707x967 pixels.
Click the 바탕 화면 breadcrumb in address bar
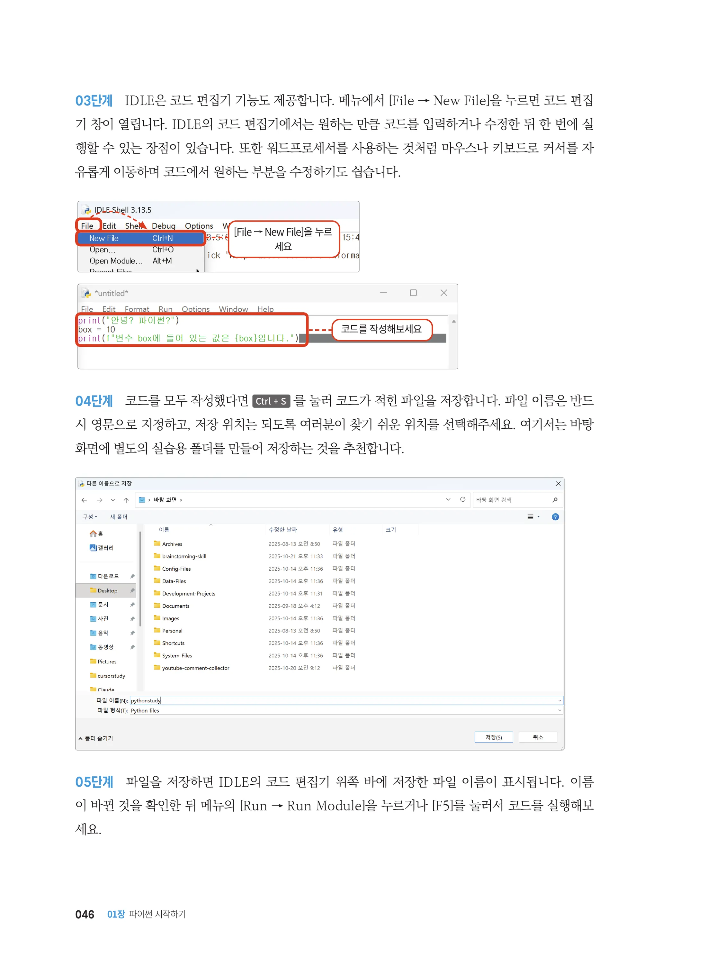[165, 500]
